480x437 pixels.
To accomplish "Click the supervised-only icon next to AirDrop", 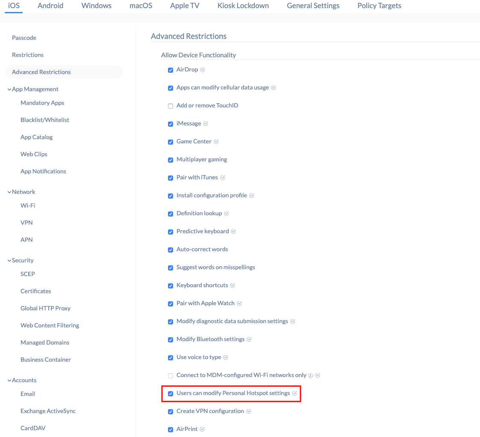I will 203,70.
